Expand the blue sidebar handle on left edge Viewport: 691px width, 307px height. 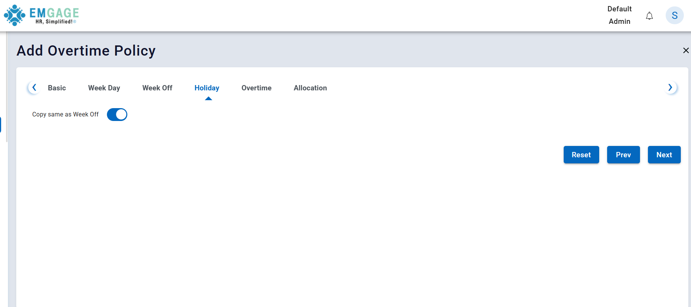pyautogui.click(x=1, y=124)
